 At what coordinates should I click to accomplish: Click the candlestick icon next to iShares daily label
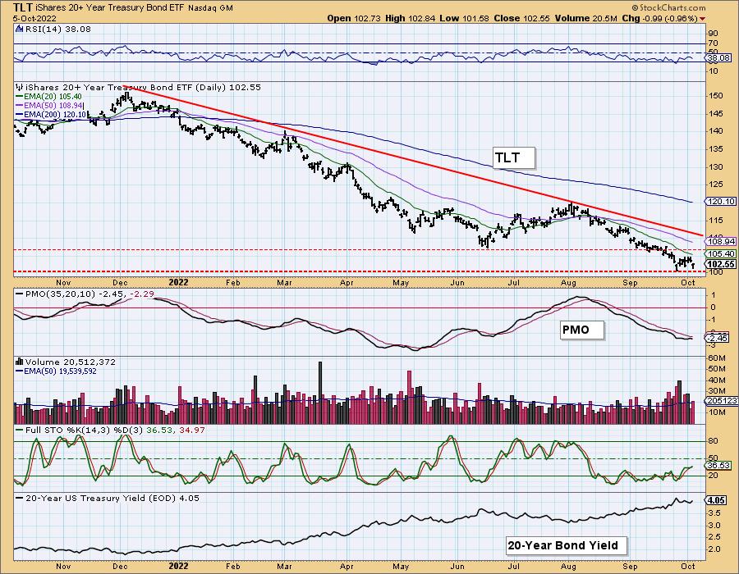(20, 87)
